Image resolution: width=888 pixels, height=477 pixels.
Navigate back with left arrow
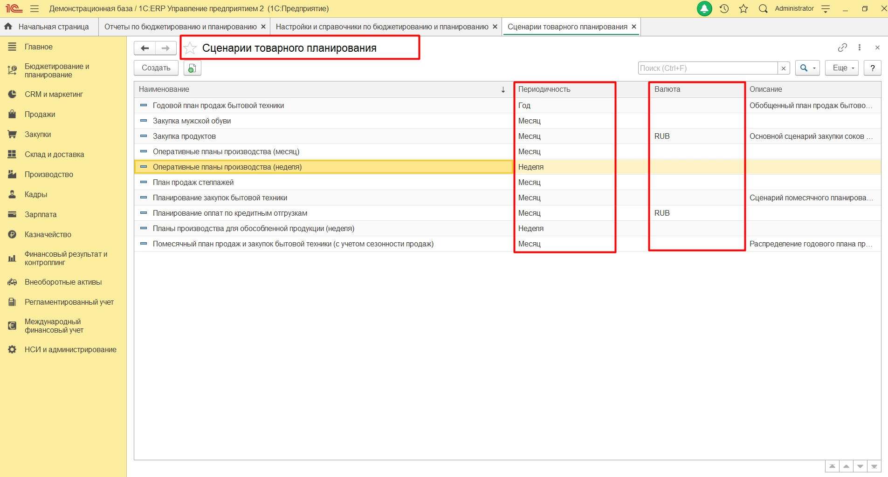(145, 48)
